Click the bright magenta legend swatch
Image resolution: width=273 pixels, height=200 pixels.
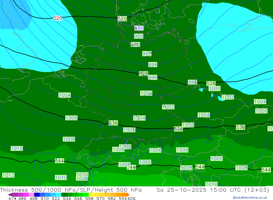point(26,195)
